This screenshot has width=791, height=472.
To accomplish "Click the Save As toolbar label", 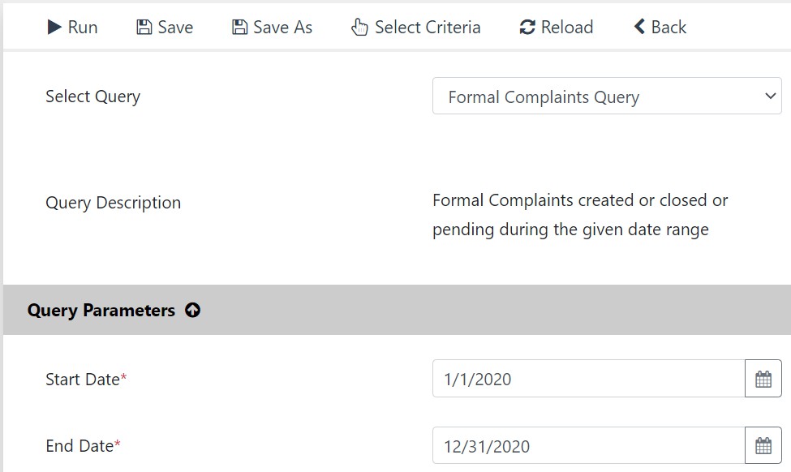I will [x=282, y=27].
